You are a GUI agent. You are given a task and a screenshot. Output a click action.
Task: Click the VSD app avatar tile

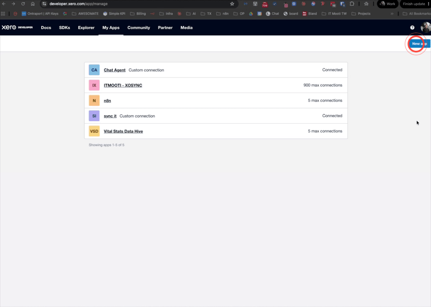[x=94, y=131]
